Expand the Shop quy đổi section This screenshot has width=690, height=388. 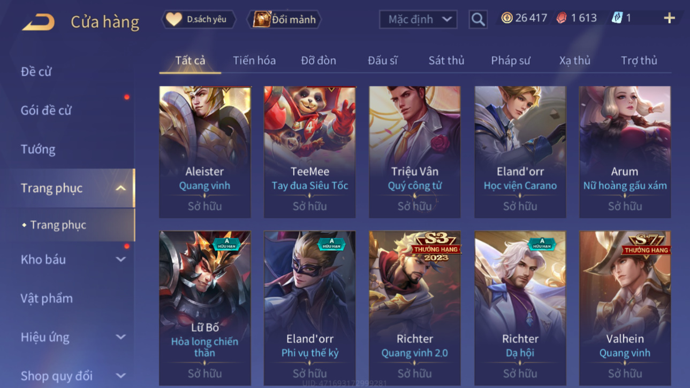click(x=121, y=376)
